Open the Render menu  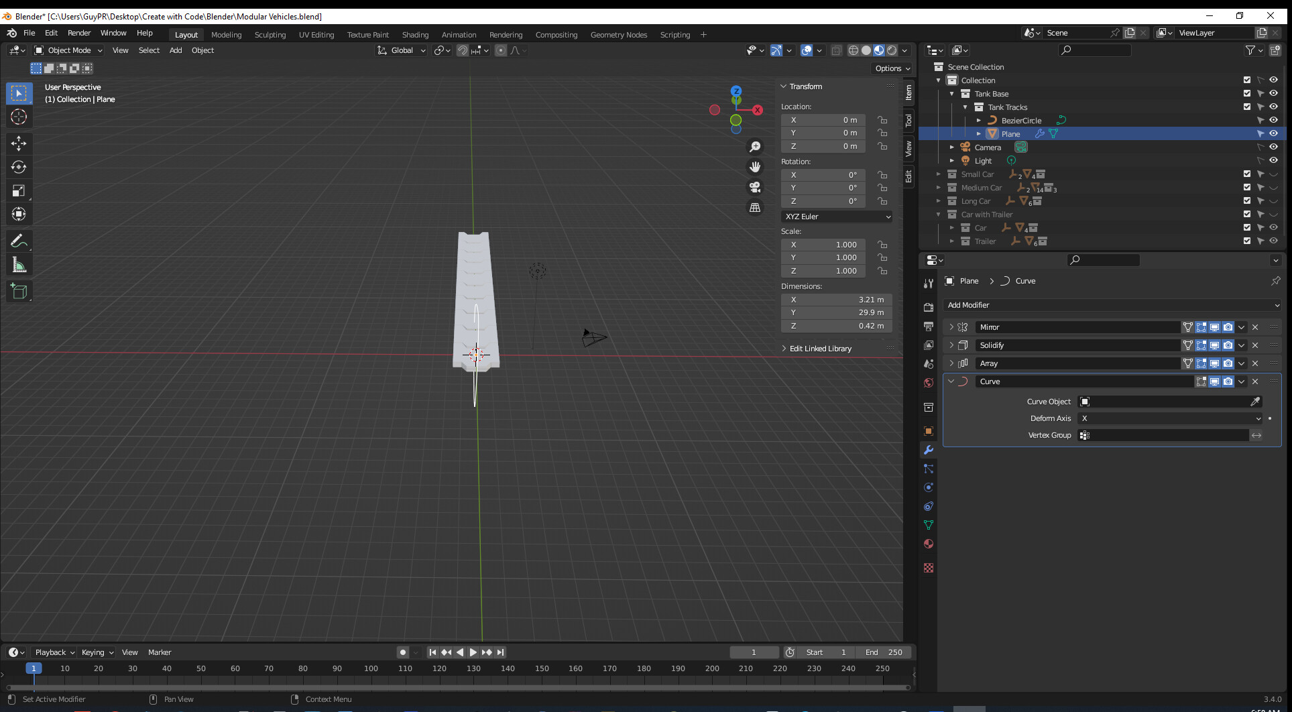(79, 33)
